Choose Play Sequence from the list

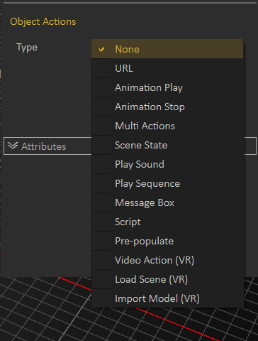point(167,183)
